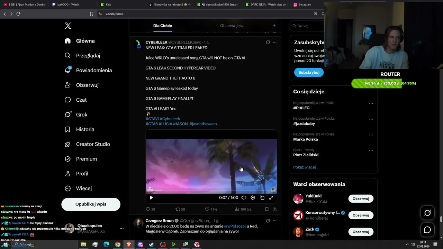Image resolution: width=443 pixels, height=249 pixels.
Task: Share the CYBERLEEK post
Action: [x=275, y=209]
